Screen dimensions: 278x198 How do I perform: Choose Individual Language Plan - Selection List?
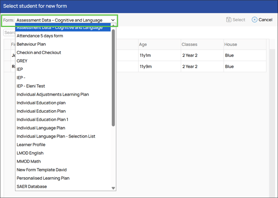[x=56, y=136]
